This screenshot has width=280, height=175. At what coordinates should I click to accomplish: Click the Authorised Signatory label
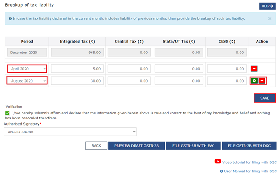pyautogui.click(x=22, y=124)
